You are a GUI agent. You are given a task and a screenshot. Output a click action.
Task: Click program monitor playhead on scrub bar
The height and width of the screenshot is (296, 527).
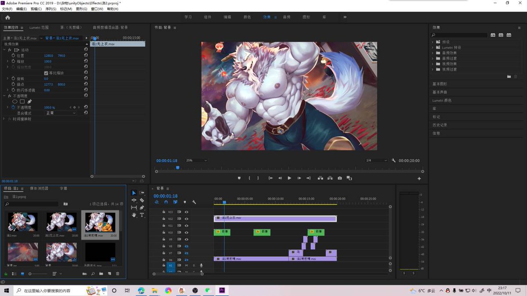(x=177, y=168)
